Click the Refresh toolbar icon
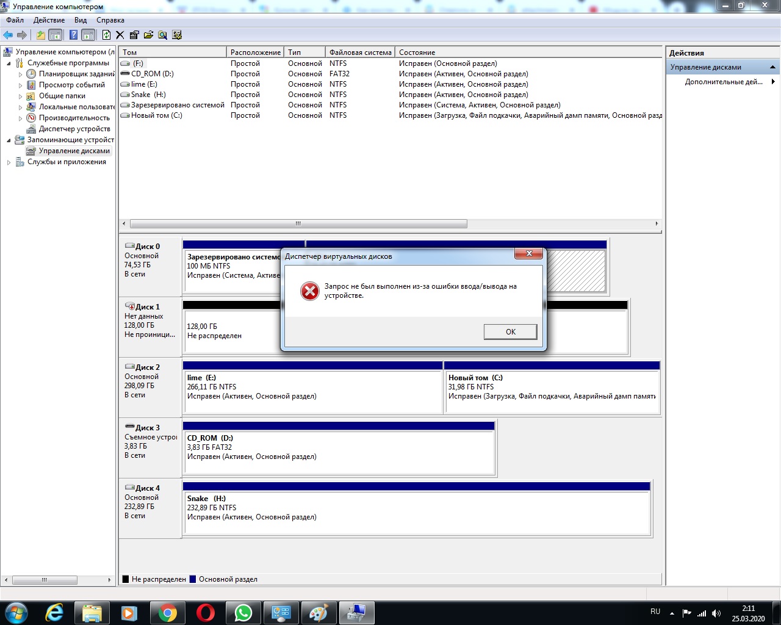 (106, 35)
